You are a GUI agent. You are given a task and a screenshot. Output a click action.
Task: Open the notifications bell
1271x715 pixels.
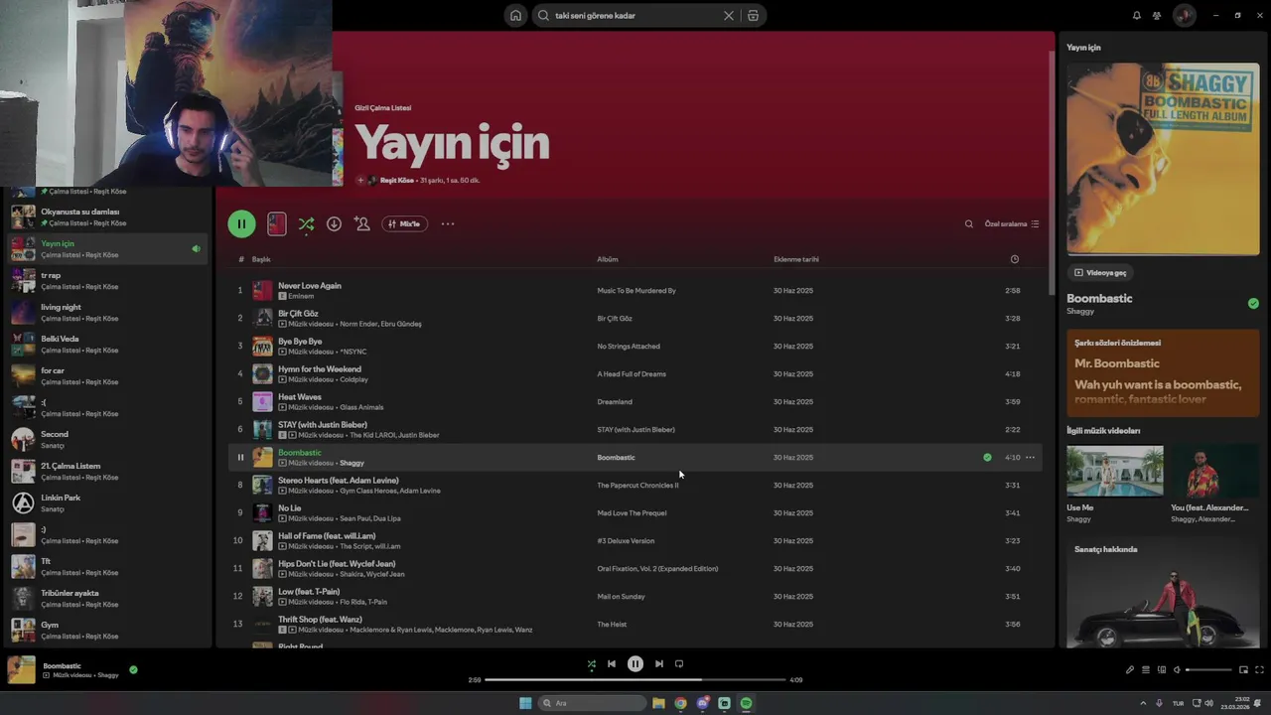[1137, 16]
